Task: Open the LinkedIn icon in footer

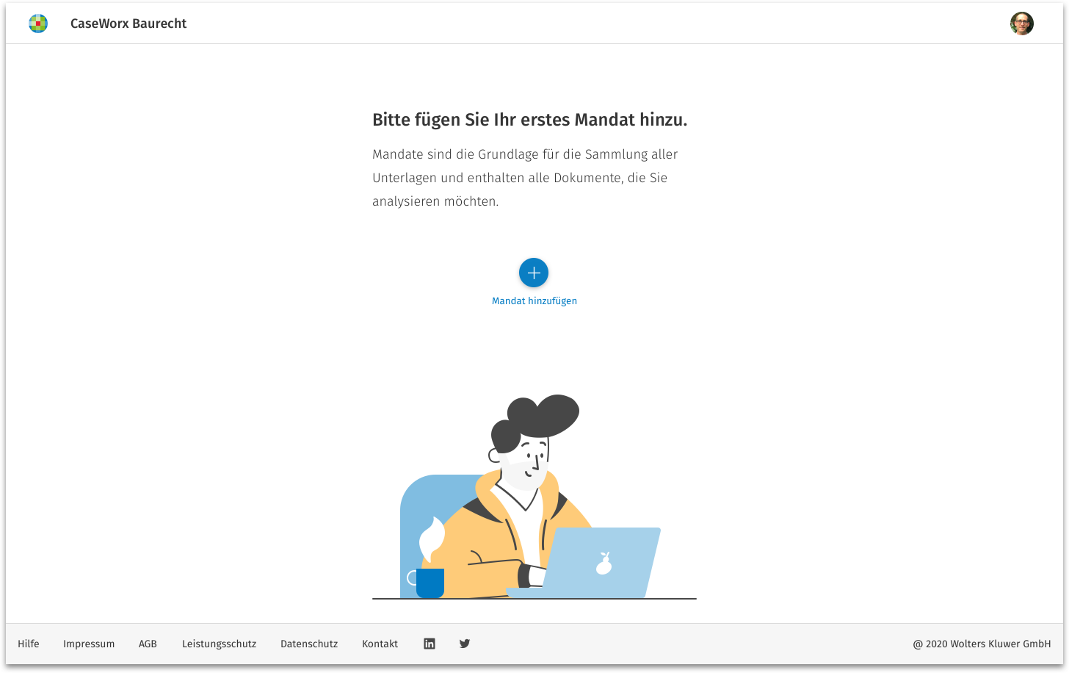Action: (430, 644)
